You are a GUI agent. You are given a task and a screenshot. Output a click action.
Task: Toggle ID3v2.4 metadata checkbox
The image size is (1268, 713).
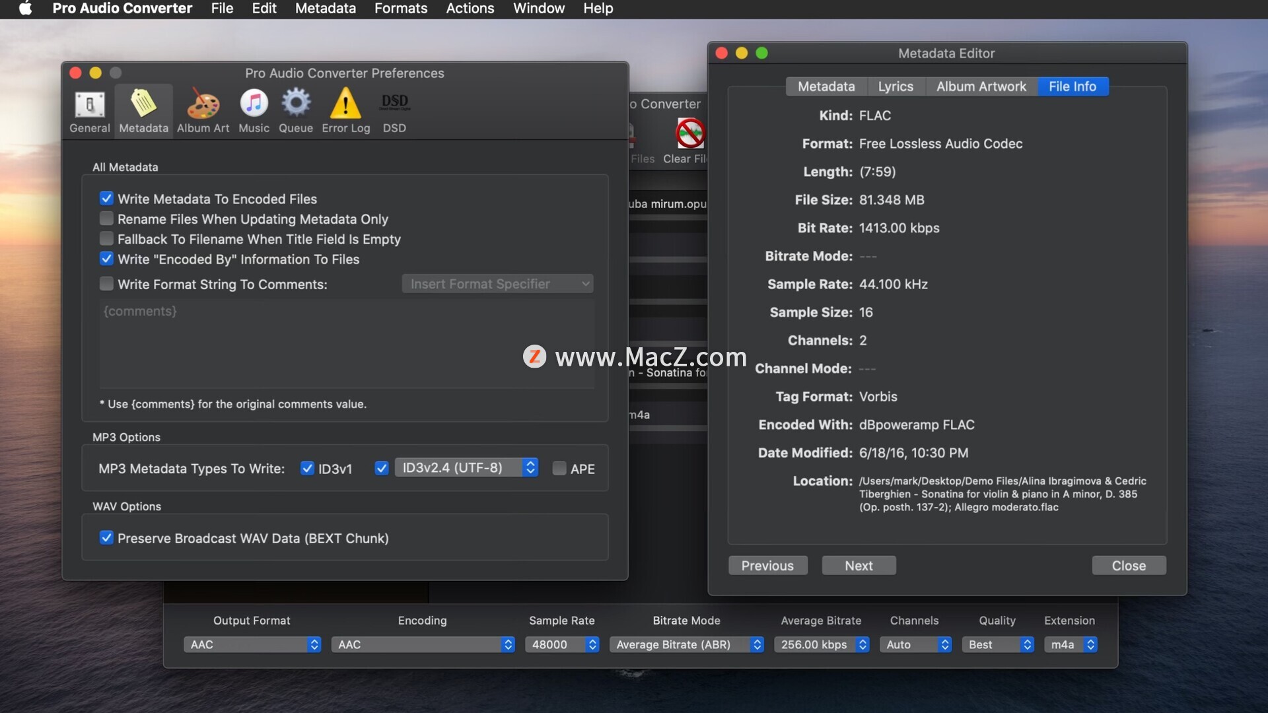point(381,468)
